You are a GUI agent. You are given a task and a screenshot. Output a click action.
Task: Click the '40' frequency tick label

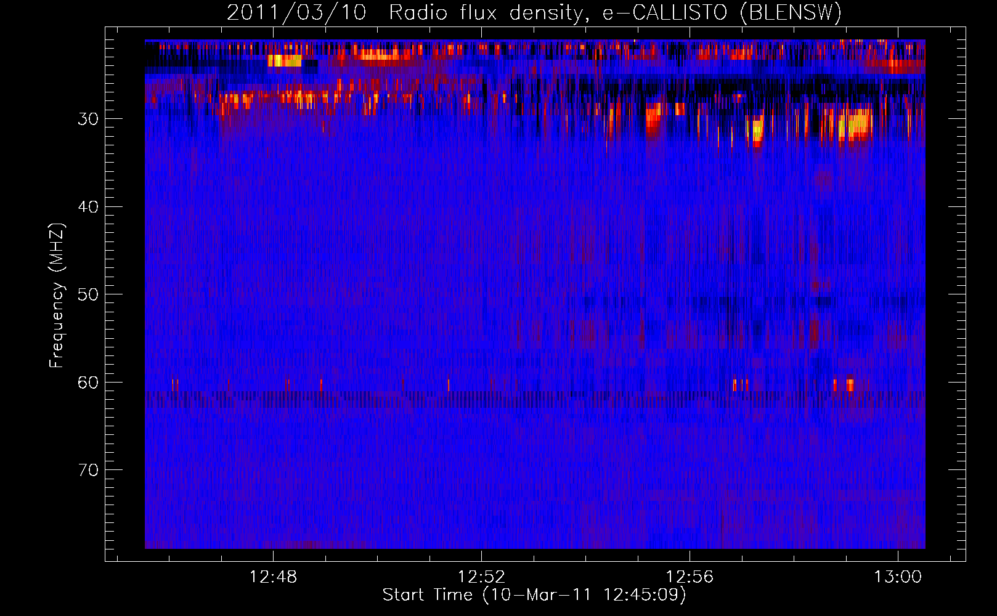click(x=88, y=207)
